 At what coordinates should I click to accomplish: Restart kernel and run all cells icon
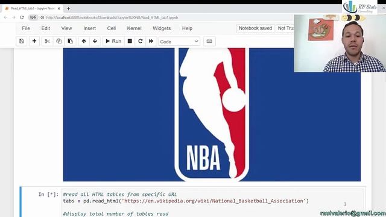151,41
